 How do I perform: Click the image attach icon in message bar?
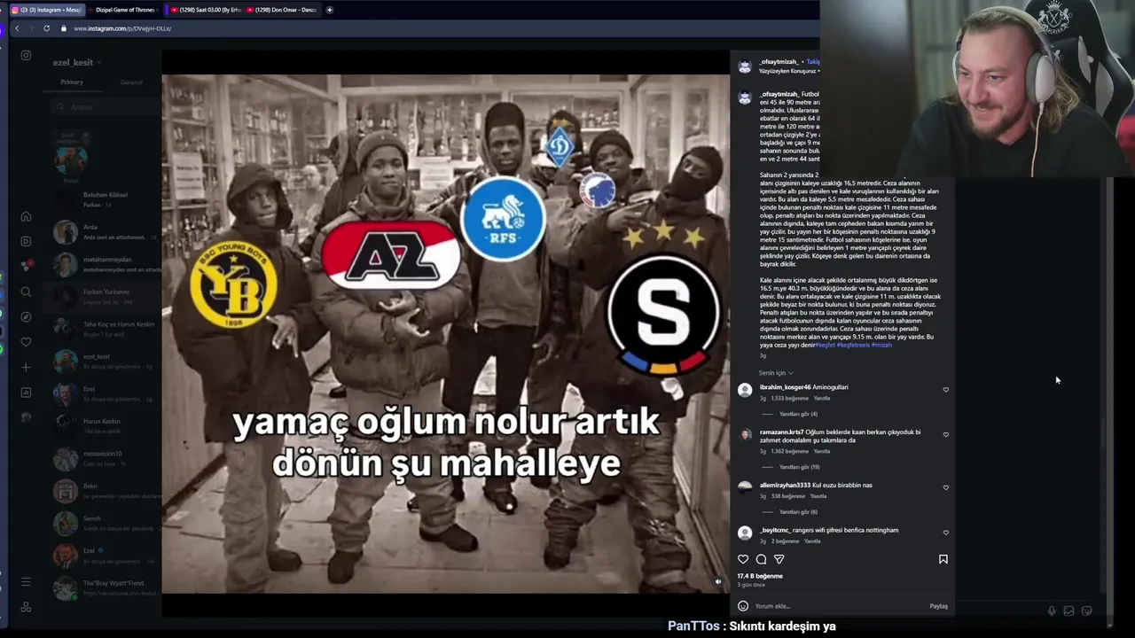pos(1069,611)
